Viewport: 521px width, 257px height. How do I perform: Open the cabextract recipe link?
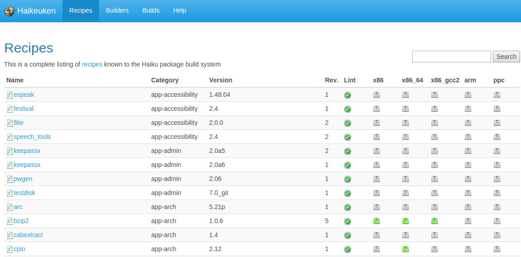pyautogui.click(x=28, y=235)
